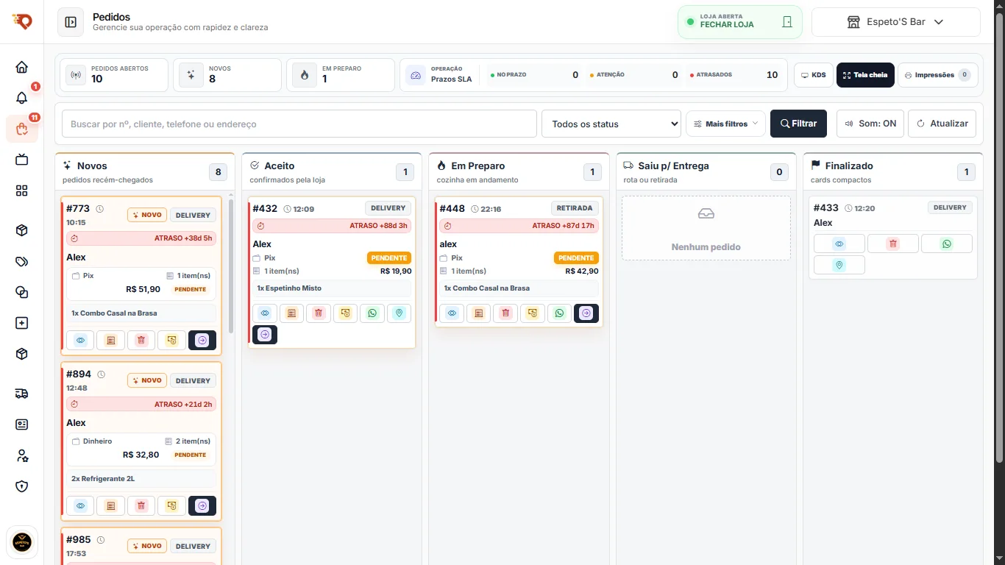Collapse the sidebar with the panel toggle
This screenshot has width=1005, height=565.
(x=71, y=22)
